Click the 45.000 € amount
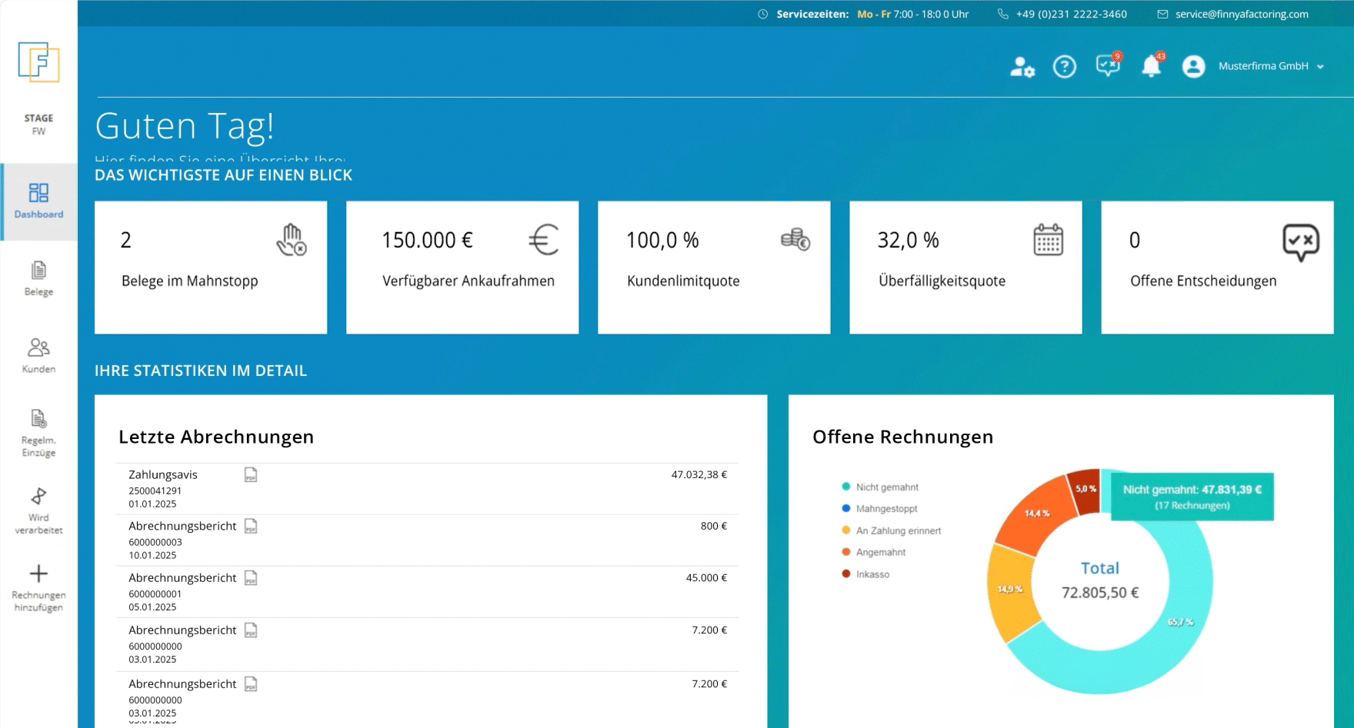This screenshot has height=728, width=1354. coord(706,578)
